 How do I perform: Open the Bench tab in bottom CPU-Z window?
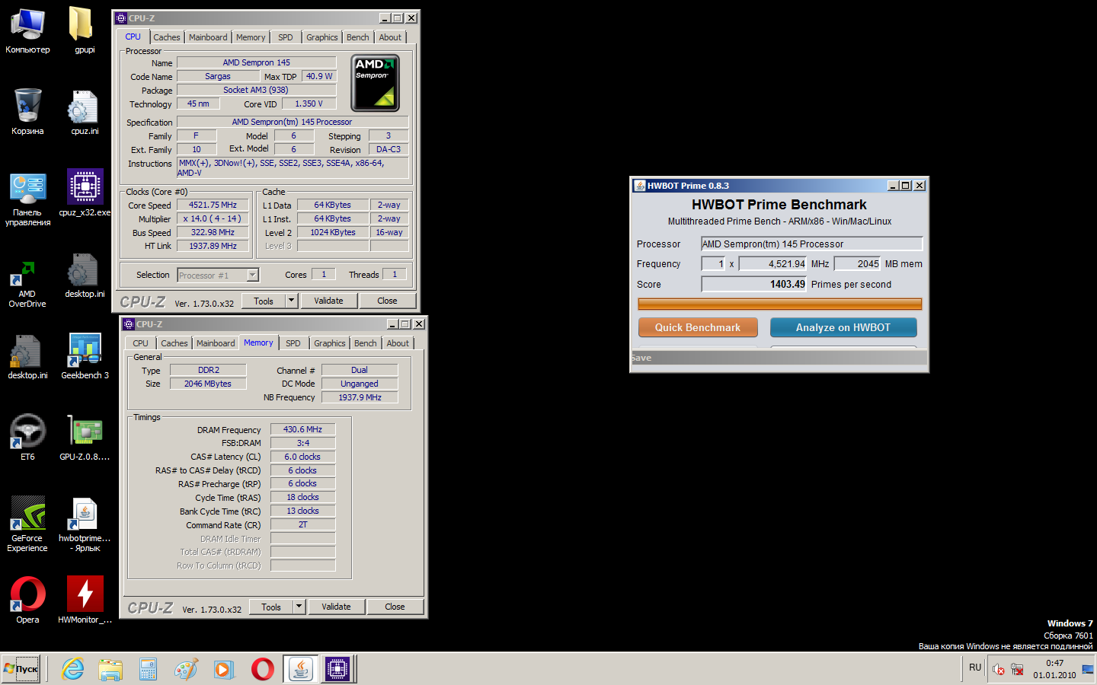coord(365,343)
